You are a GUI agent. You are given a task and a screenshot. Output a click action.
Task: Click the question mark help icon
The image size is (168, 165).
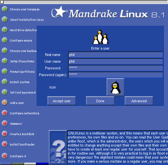[58, 147]
